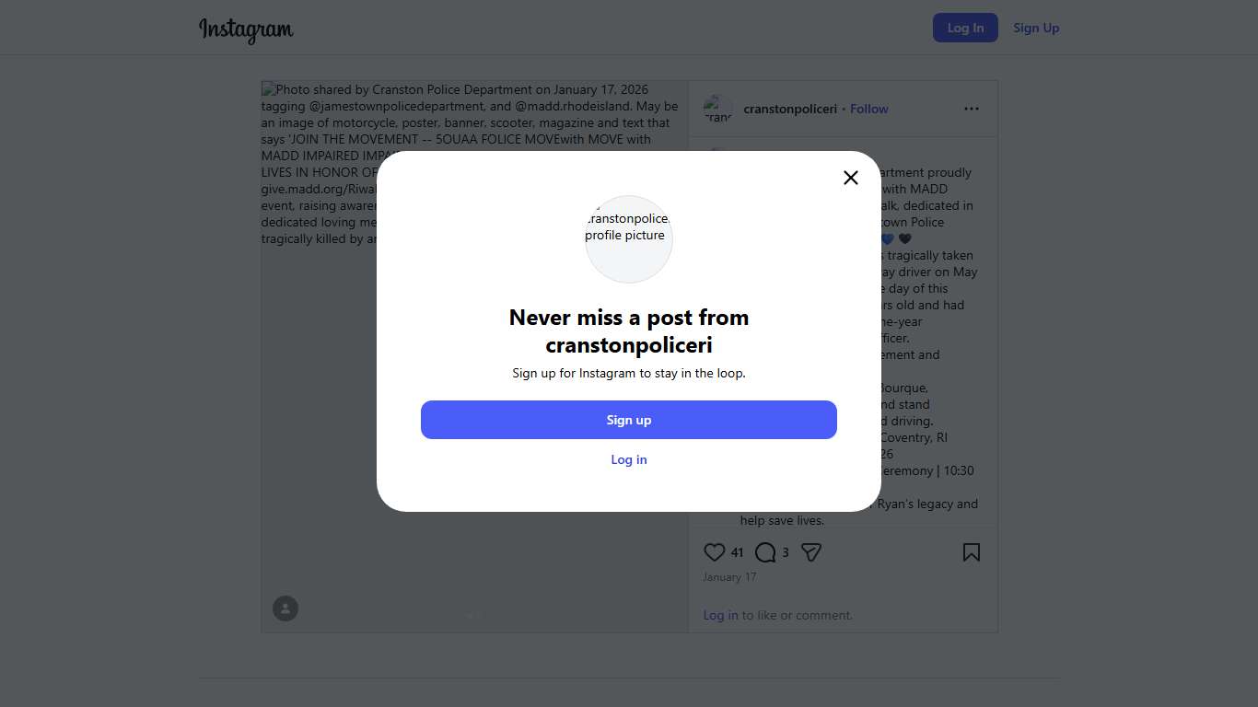The width and height of the screenshot is (1258, 707).
Task: Click Log in to like or comment
Action: (x=720, y=615)
